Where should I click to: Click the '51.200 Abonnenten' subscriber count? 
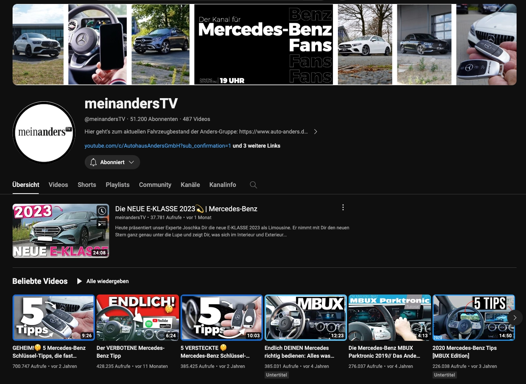point(154,119)
